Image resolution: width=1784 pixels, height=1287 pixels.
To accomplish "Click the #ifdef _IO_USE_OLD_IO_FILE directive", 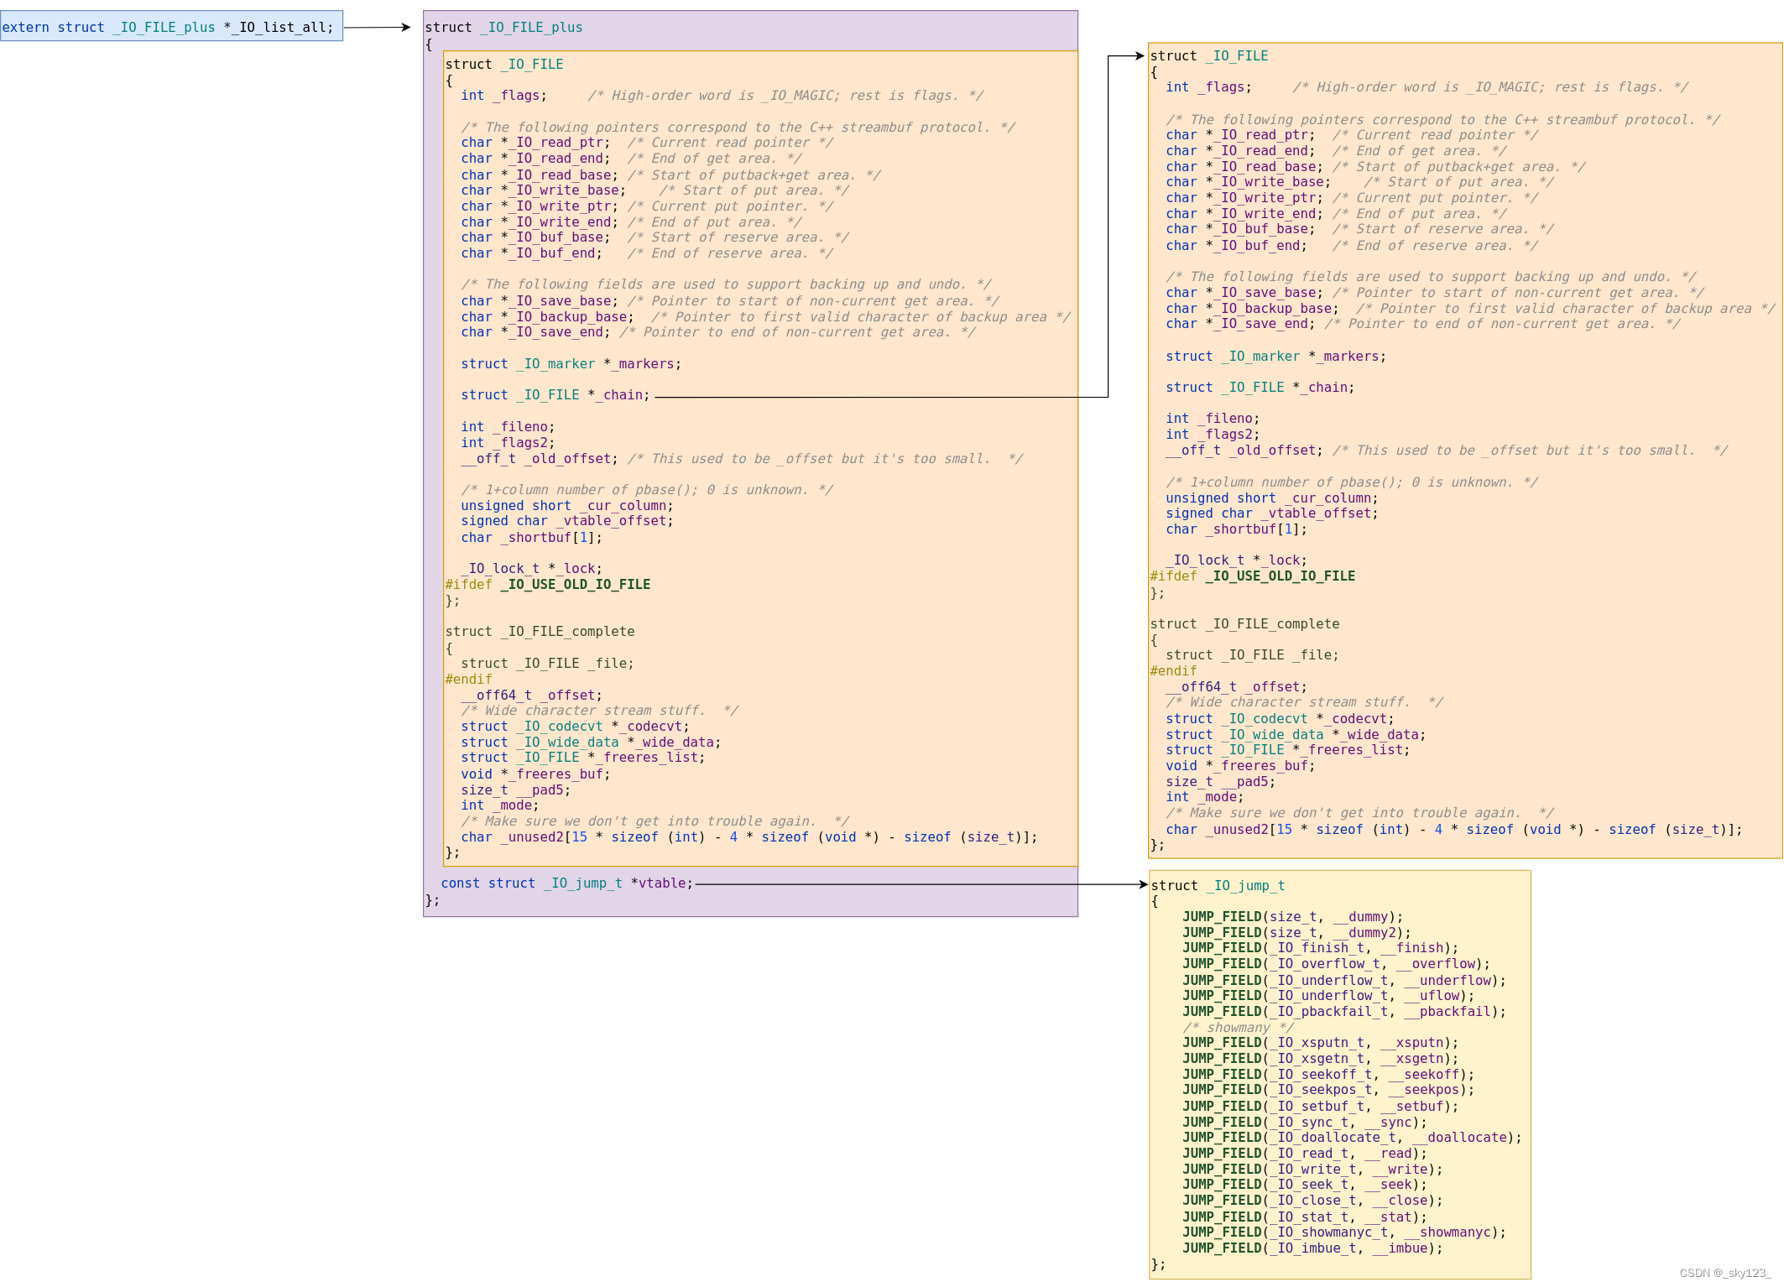I will 548,584.
